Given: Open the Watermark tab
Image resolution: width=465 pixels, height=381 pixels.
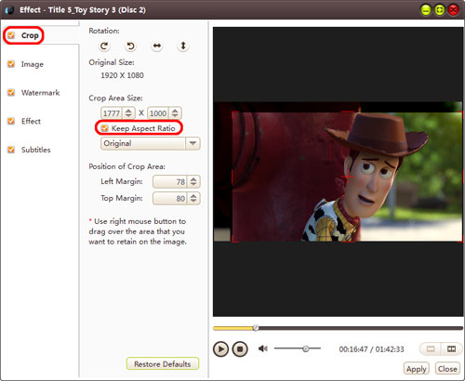Looking at the screenshot, I should (40, 93).
